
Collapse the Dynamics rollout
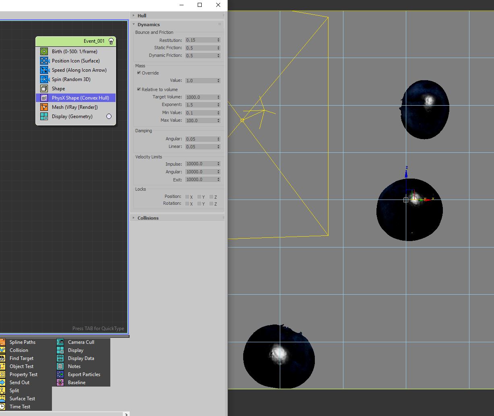coord(149,25)
